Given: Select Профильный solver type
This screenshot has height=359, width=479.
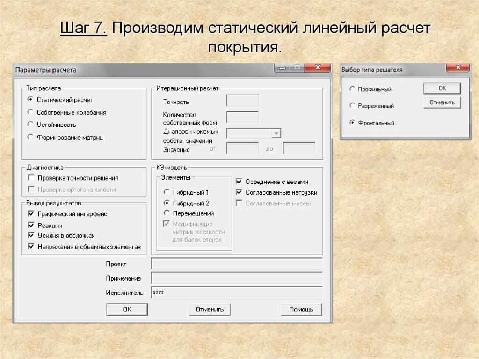Looking at the screenshot, I should pyautogui.click(x=352, y=88).
